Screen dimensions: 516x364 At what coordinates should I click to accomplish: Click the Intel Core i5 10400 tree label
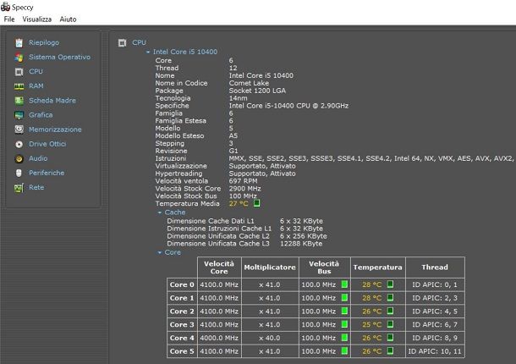point(185,52)
